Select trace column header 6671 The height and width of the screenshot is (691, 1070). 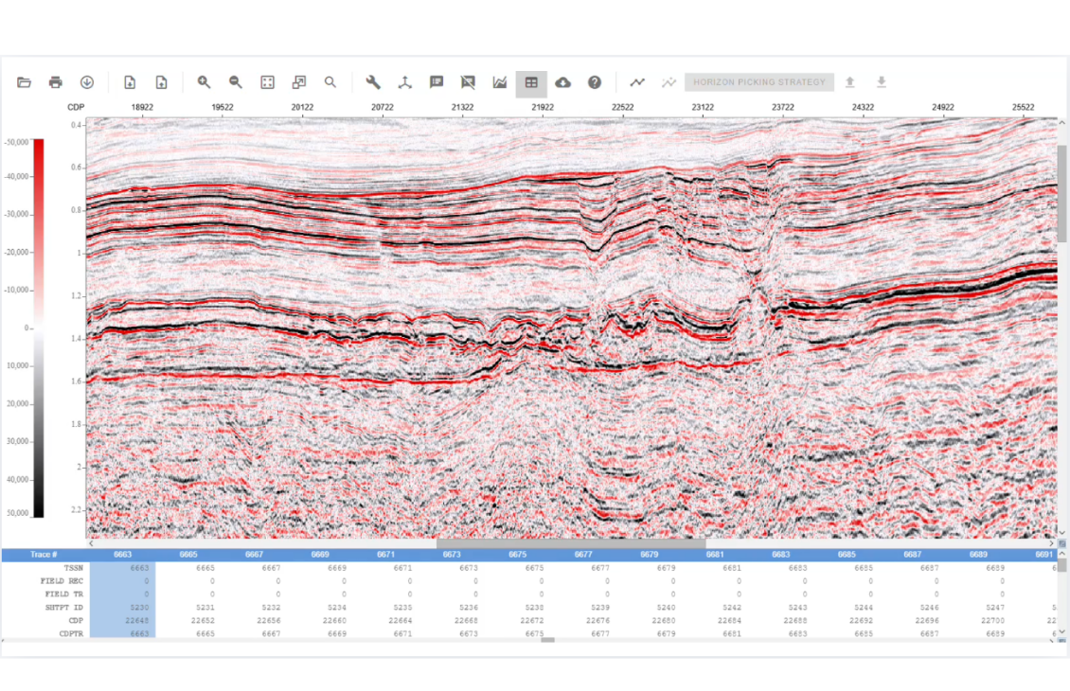(385, 555)
